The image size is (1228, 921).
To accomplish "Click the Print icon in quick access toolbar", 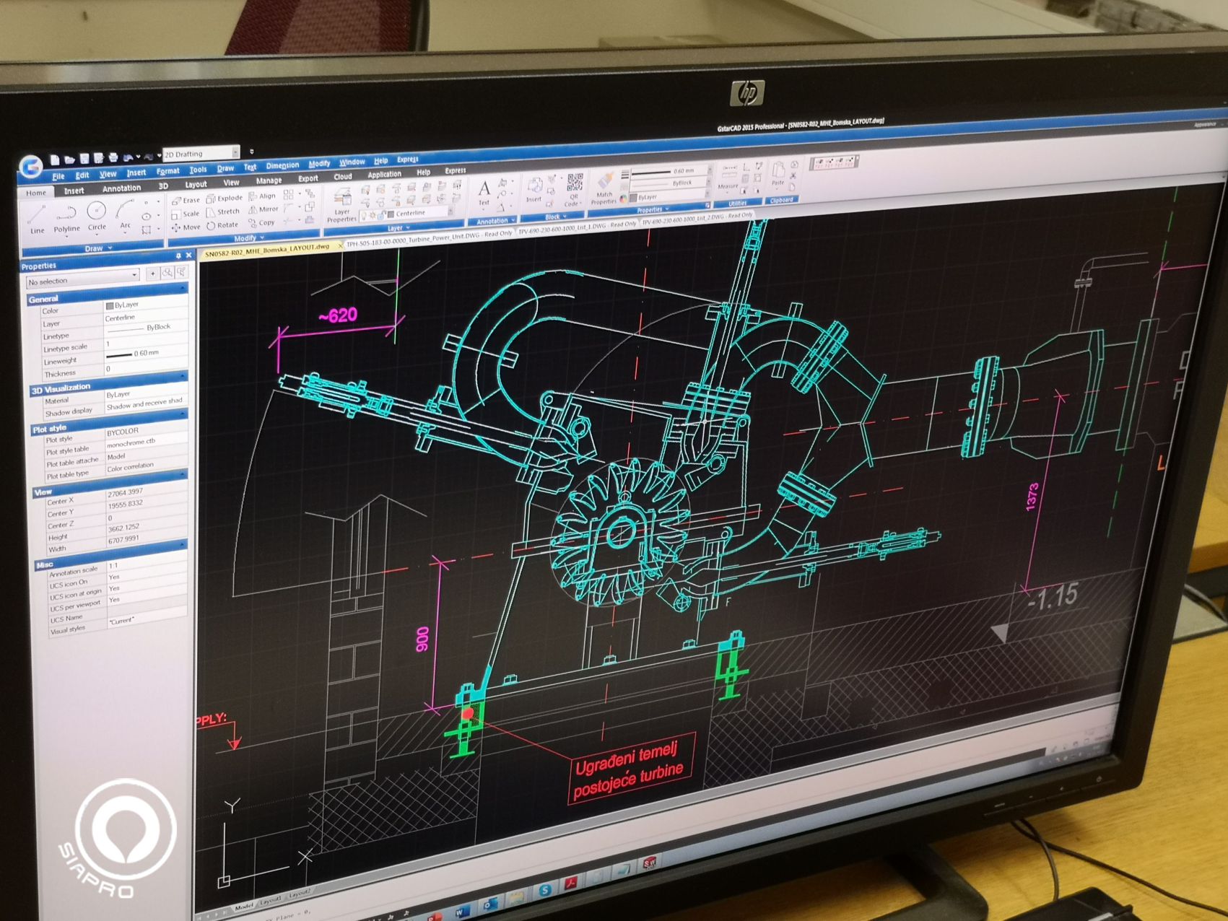I will click(113, 157).
